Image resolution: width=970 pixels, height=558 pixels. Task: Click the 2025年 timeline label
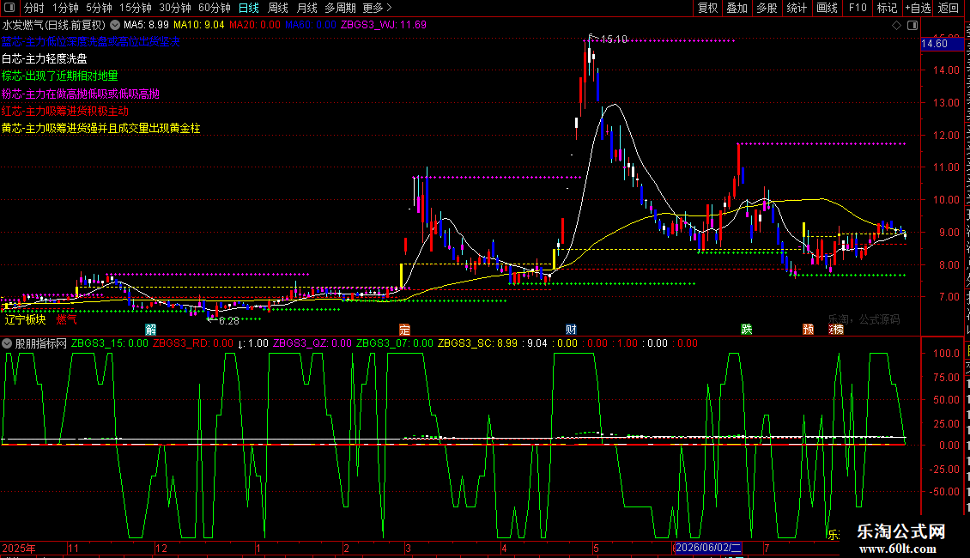click(19, 548)
